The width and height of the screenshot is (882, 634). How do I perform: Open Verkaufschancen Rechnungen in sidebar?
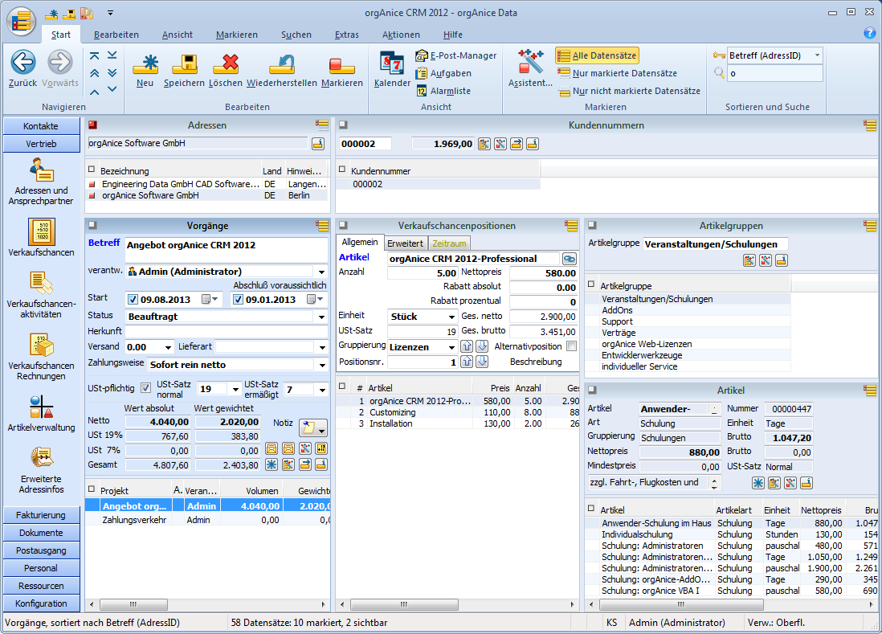[41, 357]
